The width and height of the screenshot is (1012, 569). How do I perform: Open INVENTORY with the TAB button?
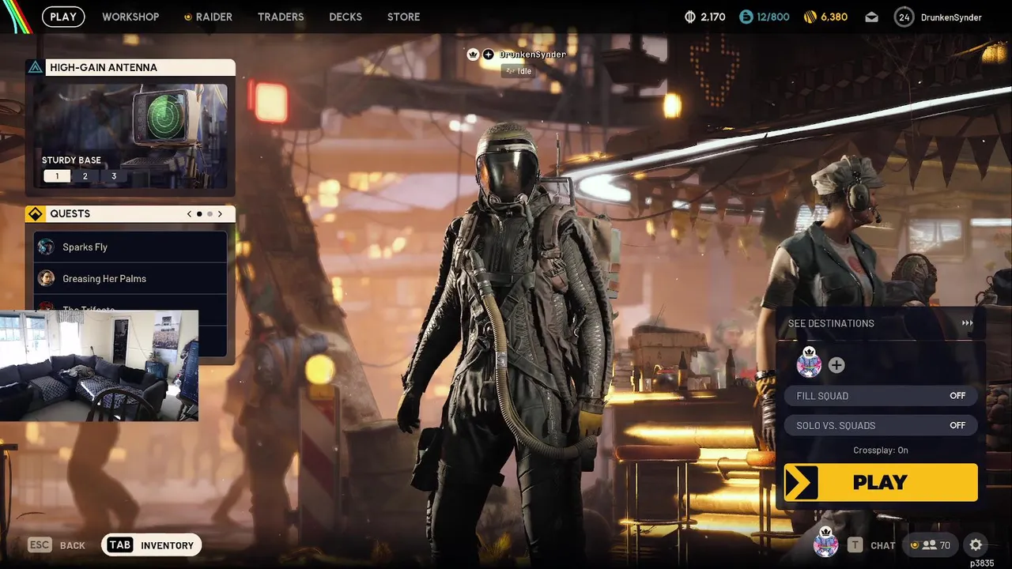[x=151, y=545]
